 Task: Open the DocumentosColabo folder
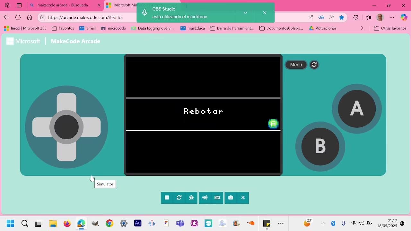click(x=281, y=28)
